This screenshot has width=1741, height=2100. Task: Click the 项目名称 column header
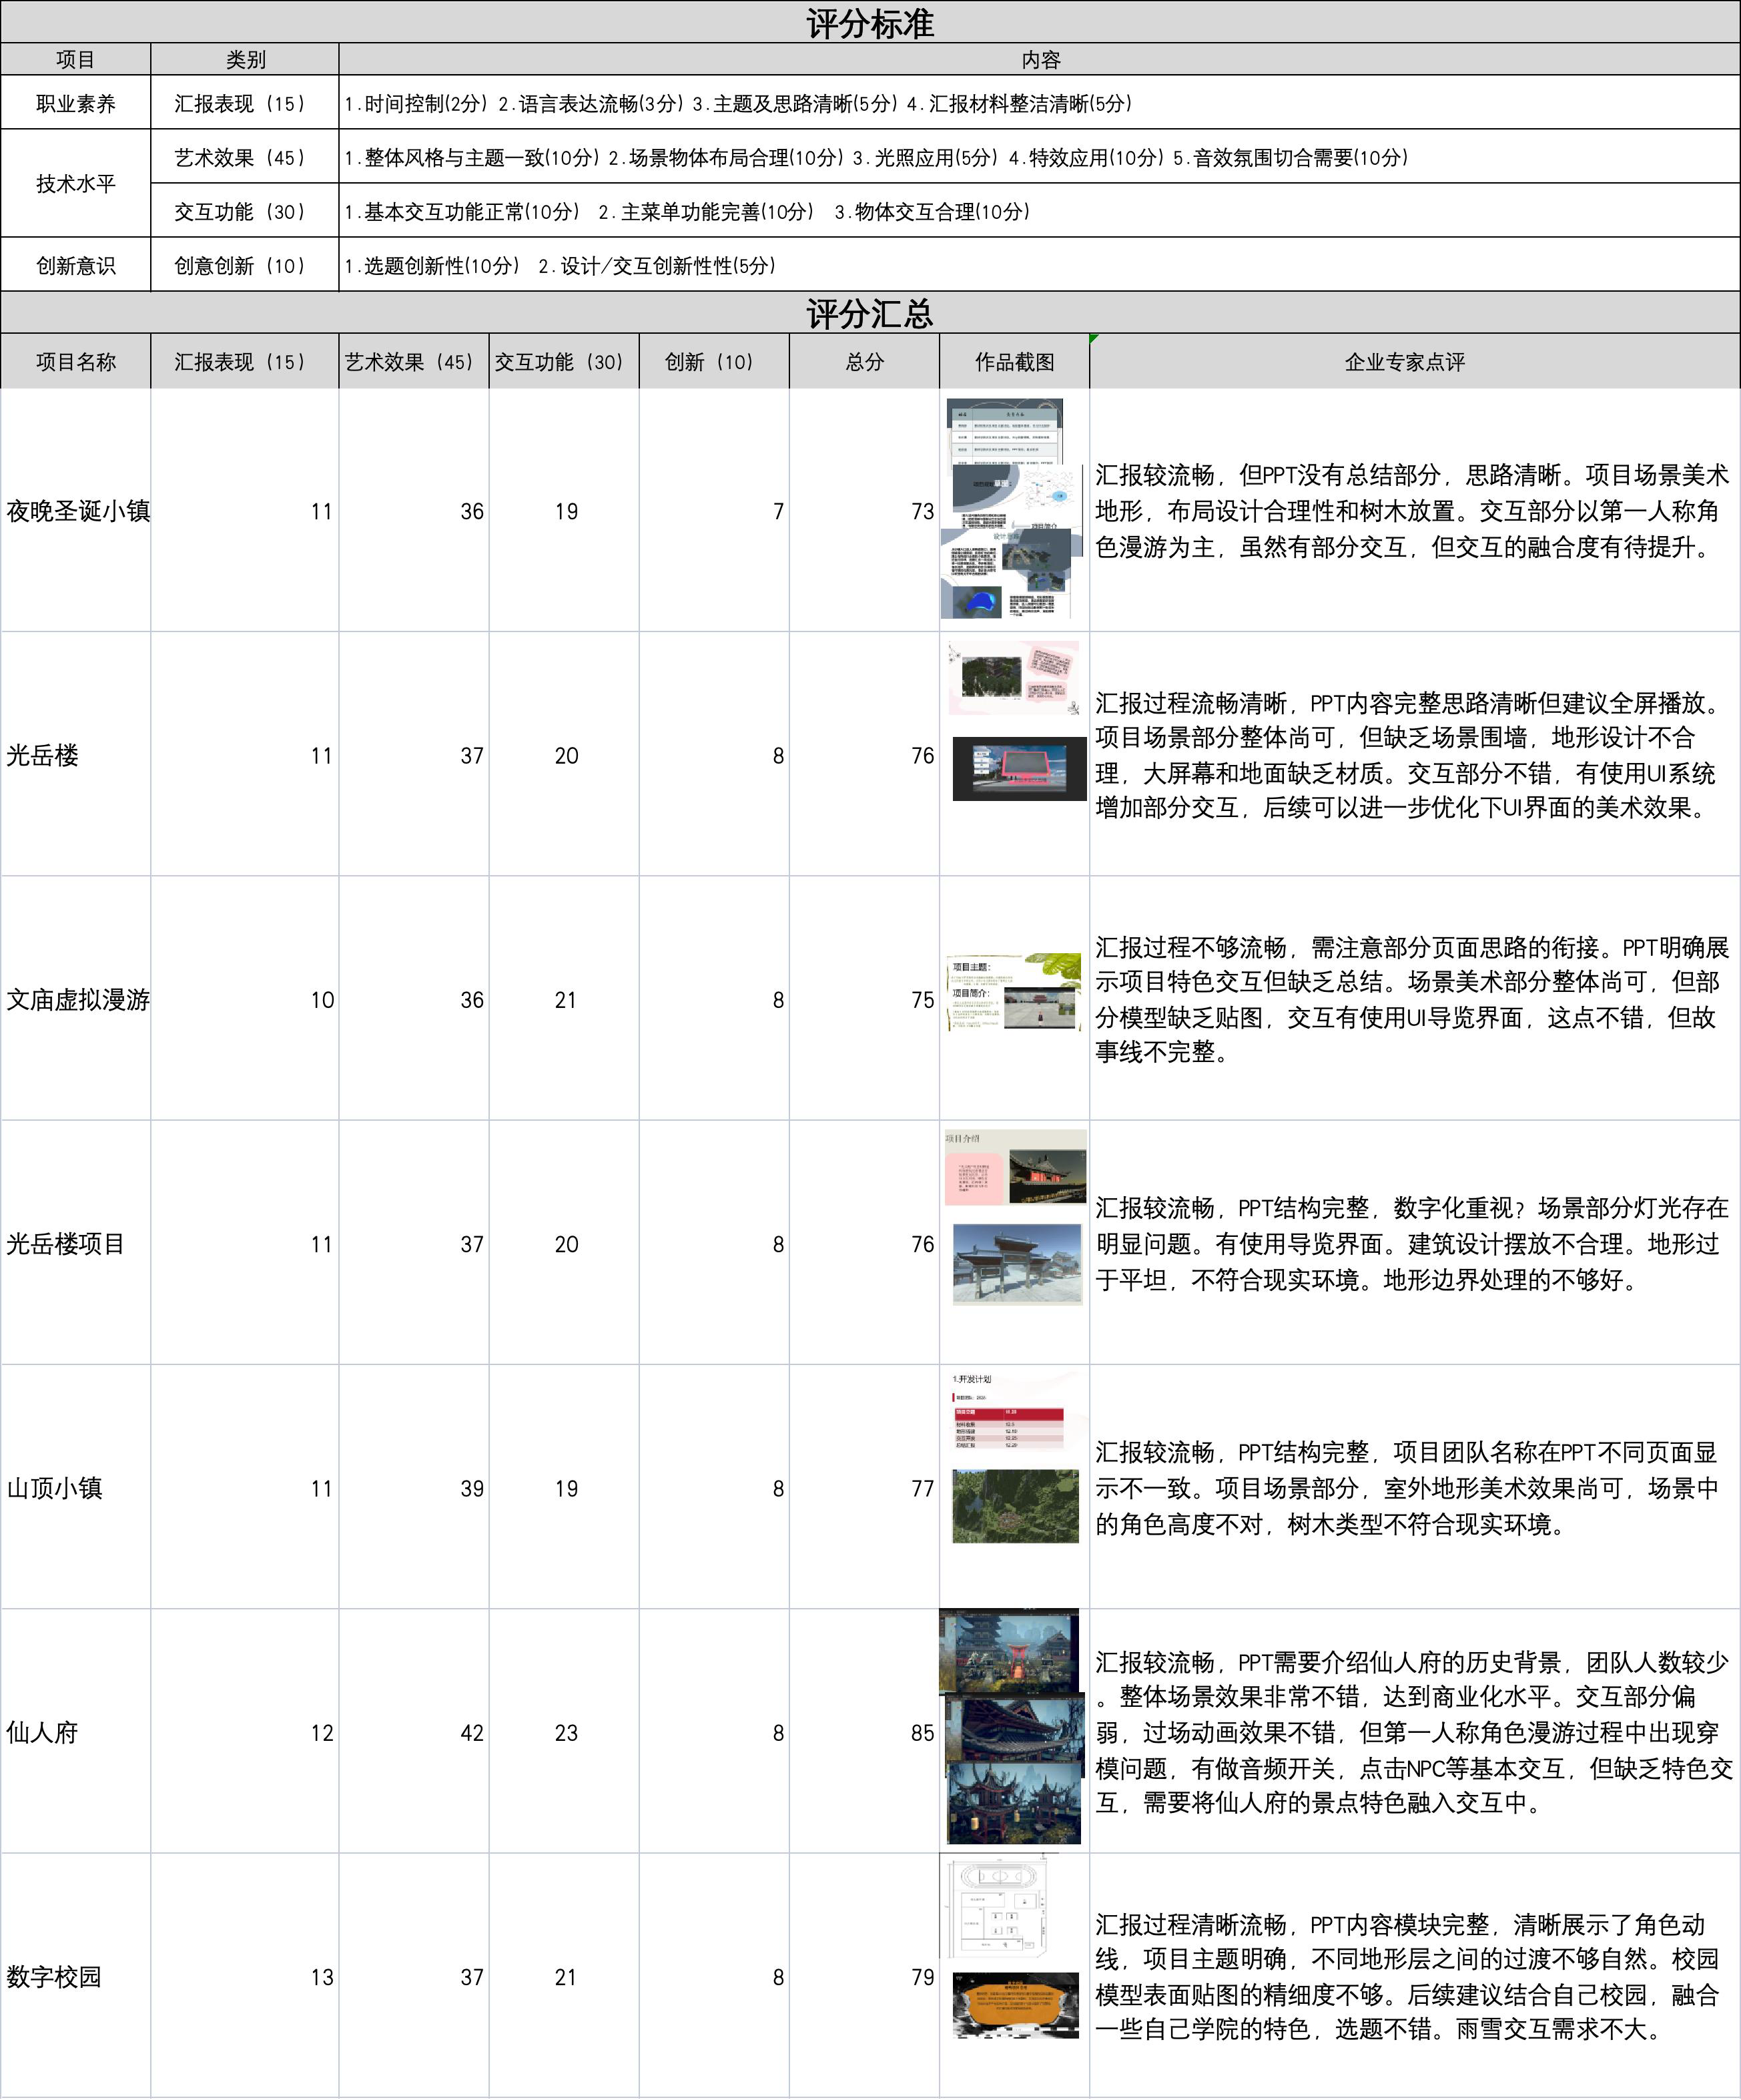(75, 362)
